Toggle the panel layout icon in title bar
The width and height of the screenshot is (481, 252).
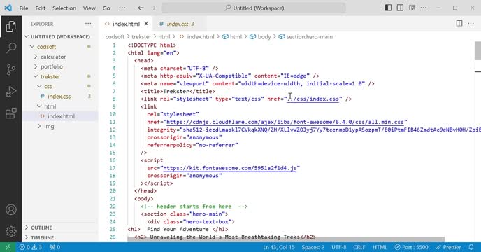coord(400,8)
